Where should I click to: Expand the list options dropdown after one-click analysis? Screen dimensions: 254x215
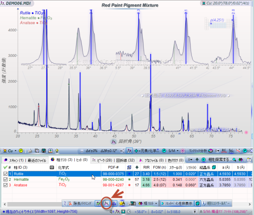217,151
